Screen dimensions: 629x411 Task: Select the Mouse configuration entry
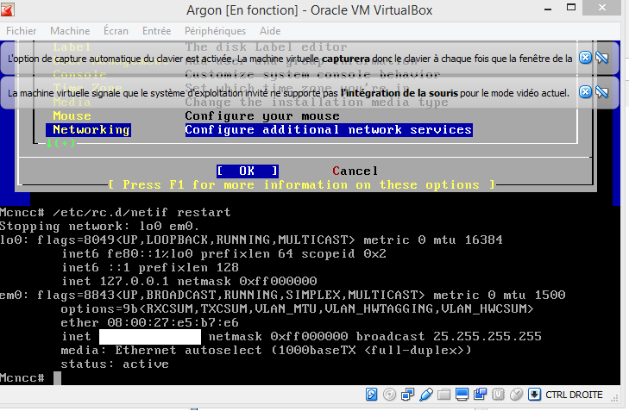pos(72,115)
